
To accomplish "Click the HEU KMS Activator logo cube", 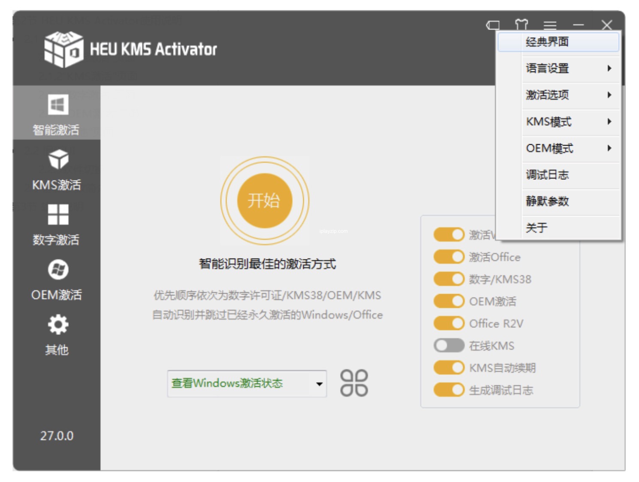I will 63,49.
